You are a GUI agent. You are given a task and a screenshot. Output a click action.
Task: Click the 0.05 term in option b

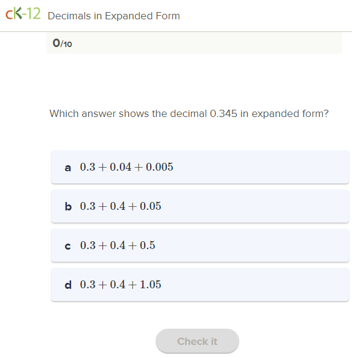pos(151,206)
